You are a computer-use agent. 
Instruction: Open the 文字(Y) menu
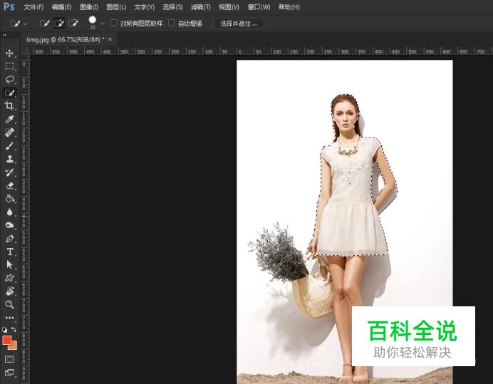tap(145, 7)
